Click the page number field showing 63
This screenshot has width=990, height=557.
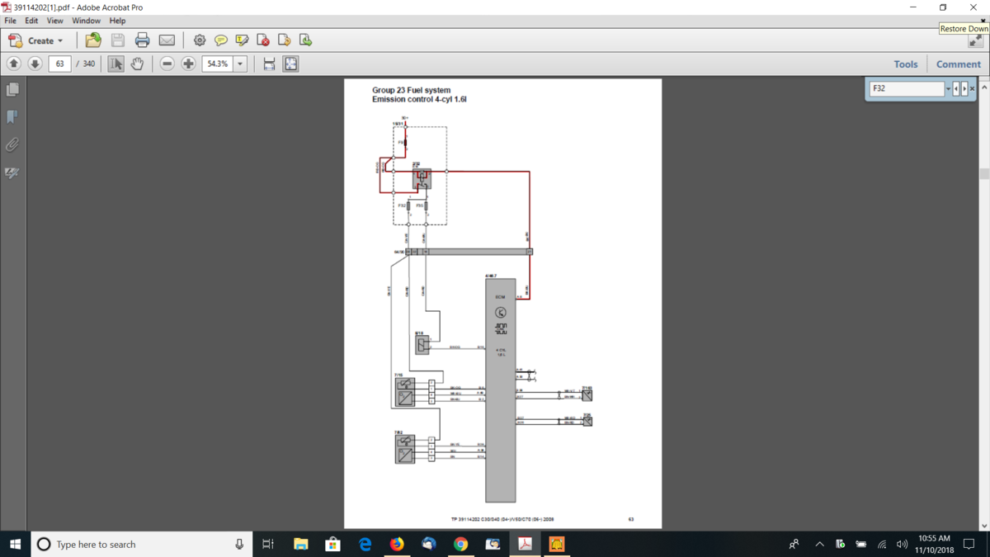(59, 64)
